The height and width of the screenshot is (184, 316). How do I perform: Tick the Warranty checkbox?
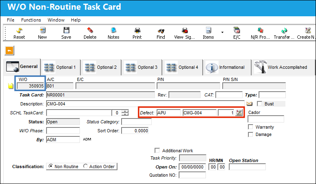(250, 127)
